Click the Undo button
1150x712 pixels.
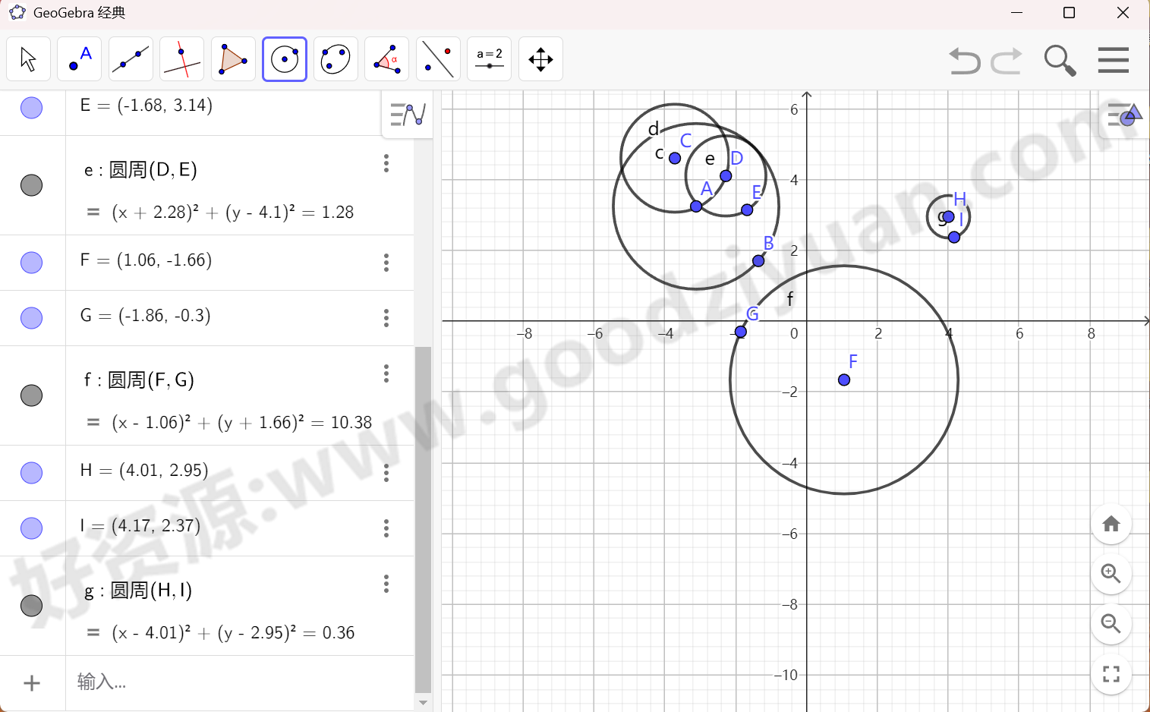963,61
